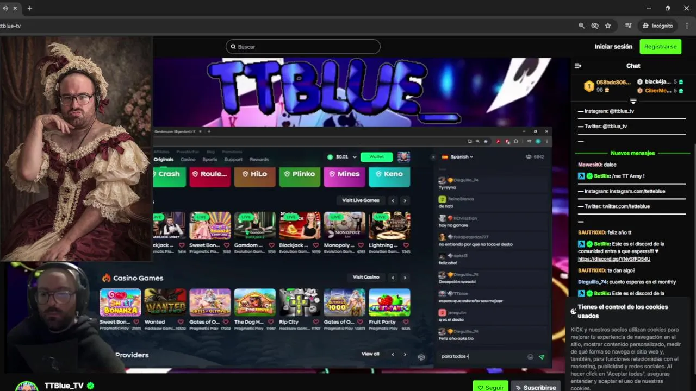Open the Mines game tile
696x391 pixels.
[344, 176]
